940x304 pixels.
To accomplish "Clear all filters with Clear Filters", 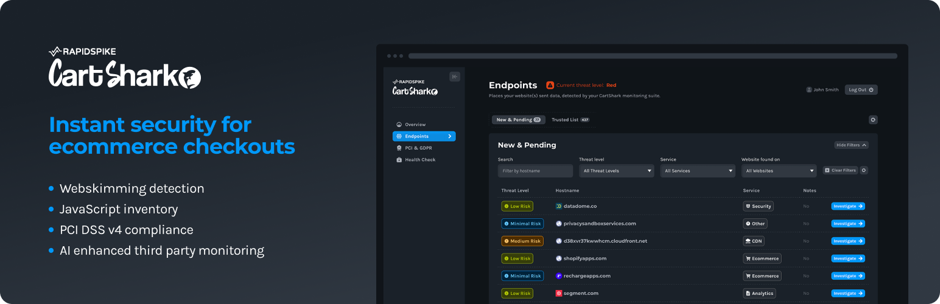I will 840,170.
